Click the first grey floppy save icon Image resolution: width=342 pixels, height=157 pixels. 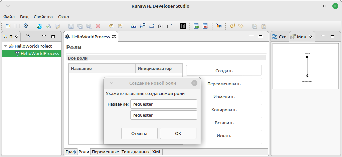pos(71,26)
